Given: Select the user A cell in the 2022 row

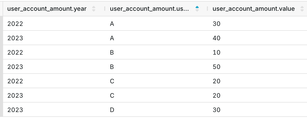Looking at the screenshot, I should (112, 24).
